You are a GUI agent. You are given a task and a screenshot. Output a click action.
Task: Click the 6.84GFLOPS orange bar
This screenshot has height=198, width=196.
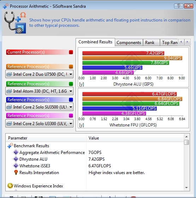tap(132, 99)
